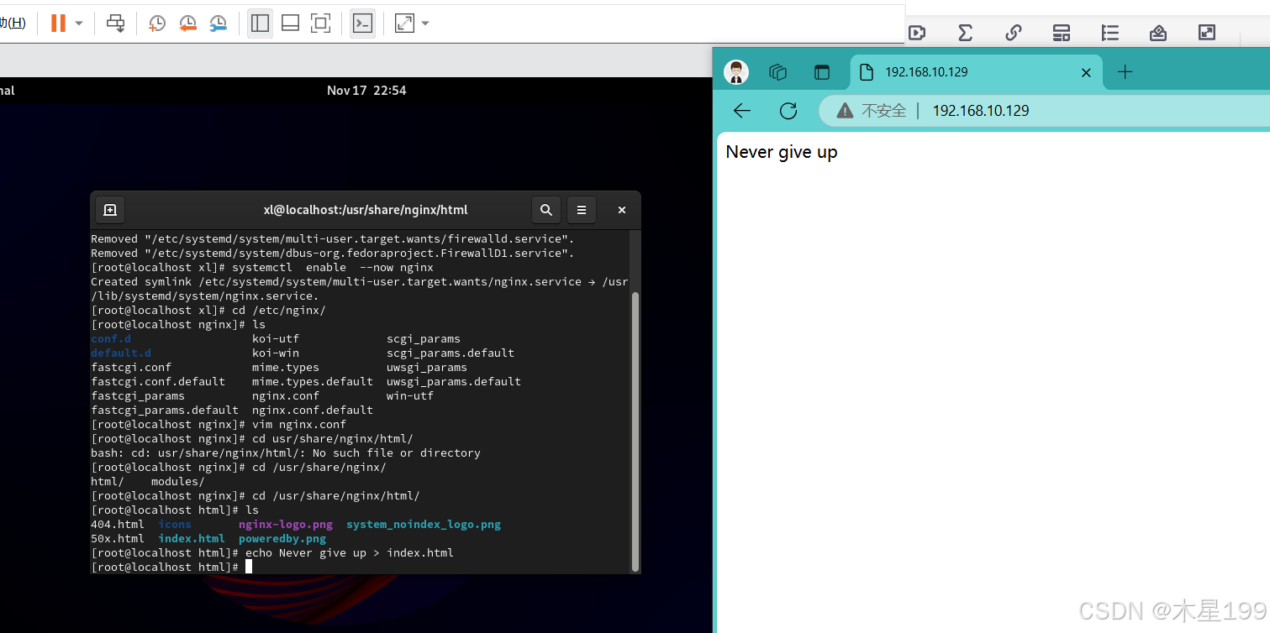Click poweredby.png in the terminal ls output
This screenshot has height=633, width=1270.
pos(282,539)
